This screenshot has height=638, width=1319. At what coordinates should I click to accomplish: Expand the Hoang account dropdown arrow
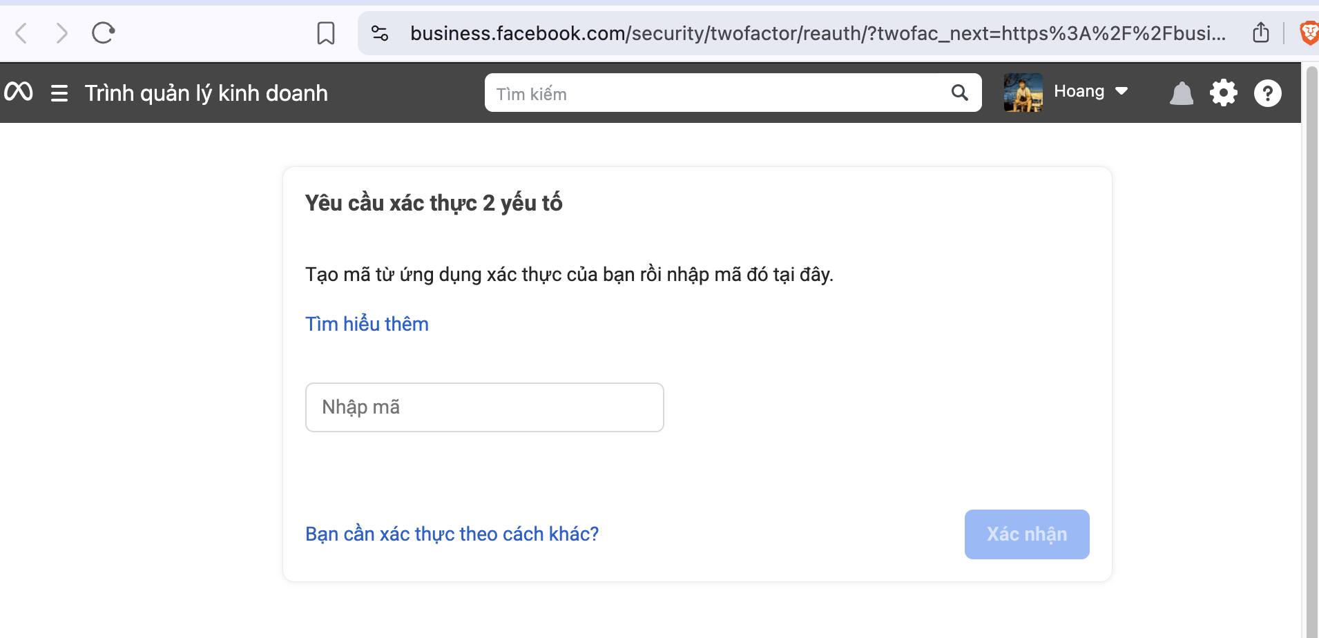coord(1121,91)
